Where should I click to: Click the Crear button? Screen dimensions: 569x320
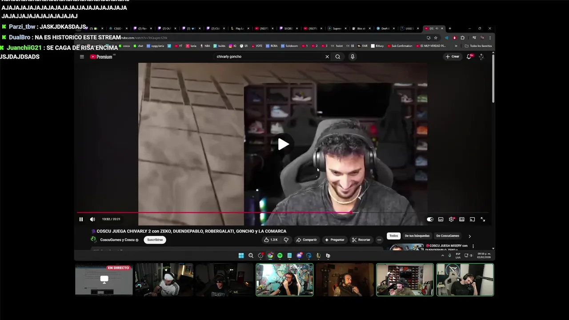click(x=453, y=56)
